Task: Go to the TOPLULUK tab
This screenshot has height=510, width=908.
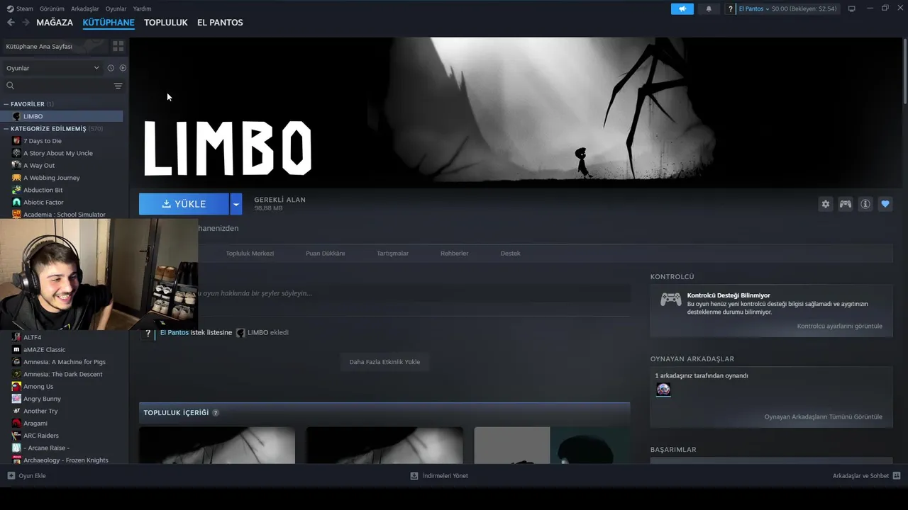Action: (x=166, y=23)
